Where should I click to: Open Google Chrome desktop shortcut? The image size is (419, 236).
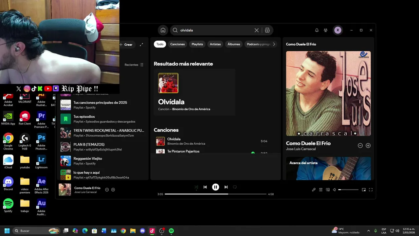point(8,142)
